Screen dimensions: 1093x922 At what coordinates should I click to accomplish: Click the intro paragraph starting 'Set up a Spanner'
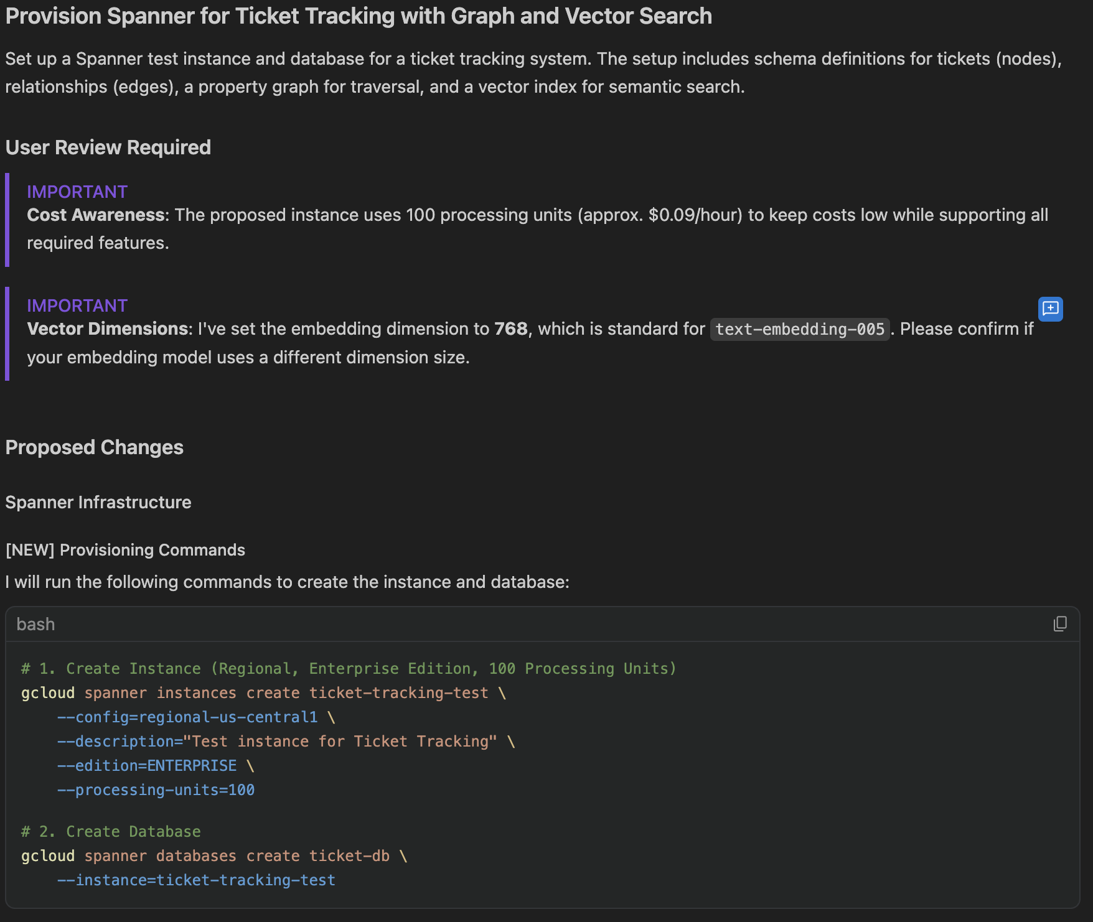[534, 73]
